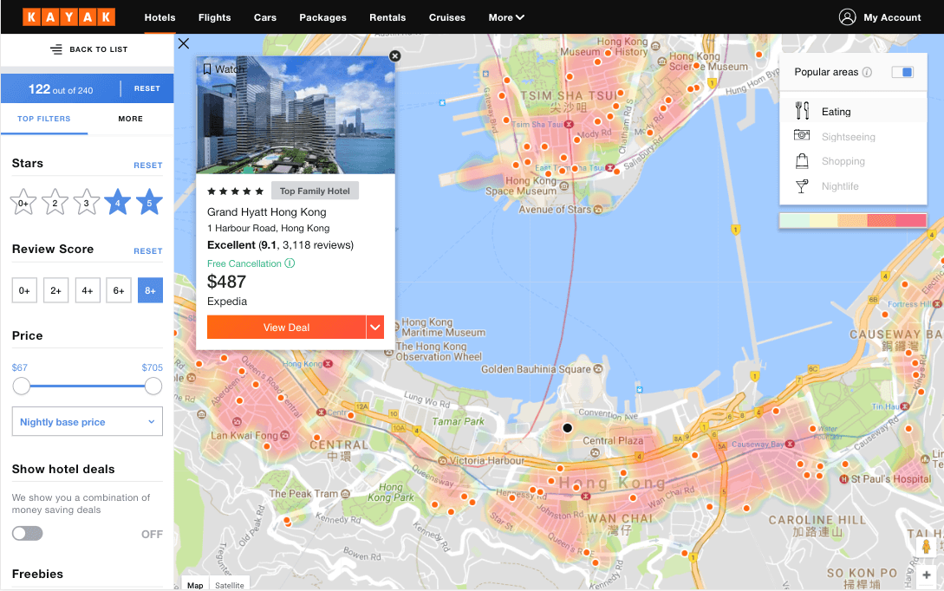Zoom the map with the plus icon
The width and height of the screenshot is (944, 591).
tap(928, 575)
